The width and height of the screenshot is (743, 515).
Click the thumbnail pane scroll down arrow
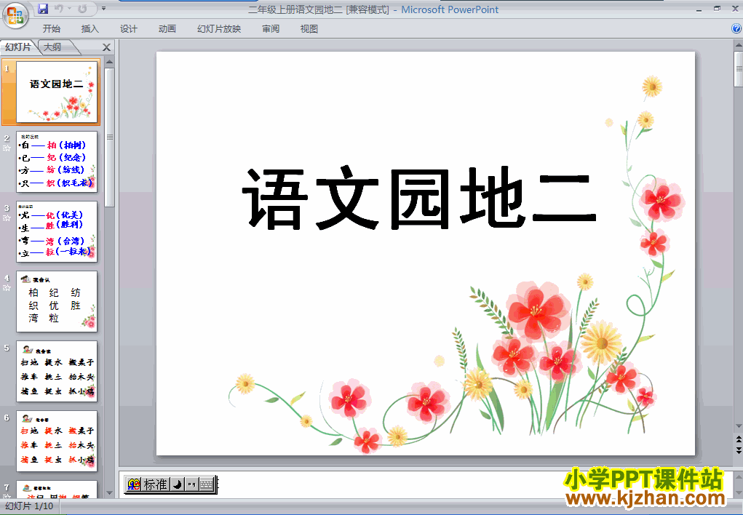(109, 492)
